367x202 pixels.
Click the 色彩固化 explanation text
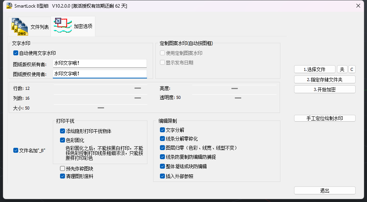(x=104, y=153)
